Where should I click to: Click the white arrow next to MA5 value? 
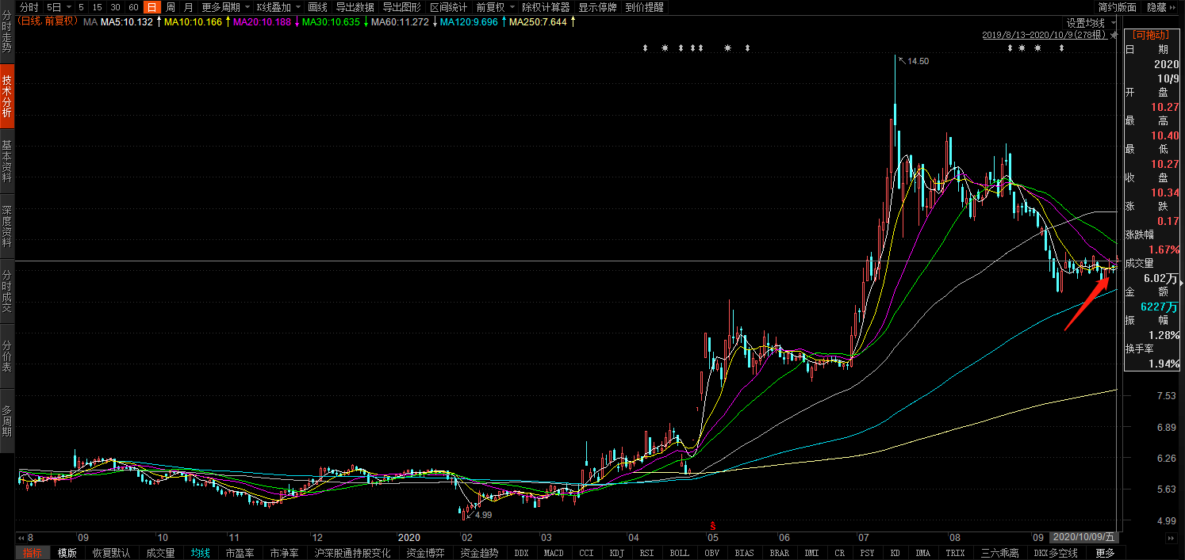(158, 21)
